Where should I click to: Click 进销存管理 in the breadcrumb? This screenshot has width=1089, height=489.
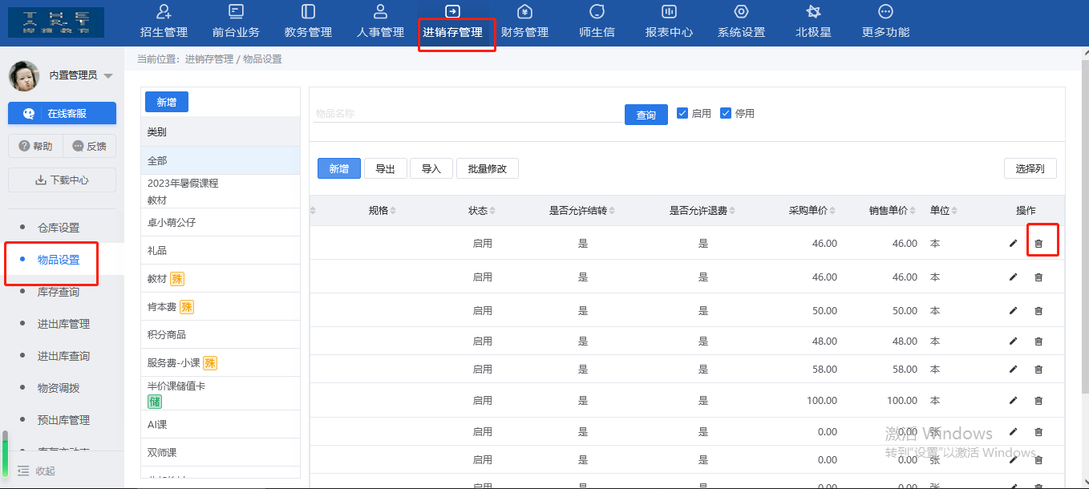[x=209, y=59]
